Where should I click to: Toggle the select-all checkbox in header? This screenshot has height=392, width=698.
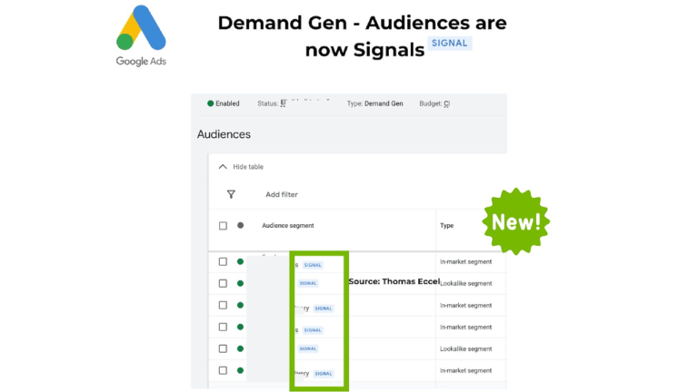(x=223, y=226)
